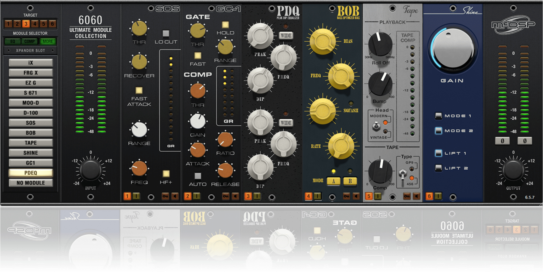Click the RATIO knob on GC-1 compressor
Image resolution: width=543 pixels, height=272 pixels.
pyautogui.click(x=225, y=139)
